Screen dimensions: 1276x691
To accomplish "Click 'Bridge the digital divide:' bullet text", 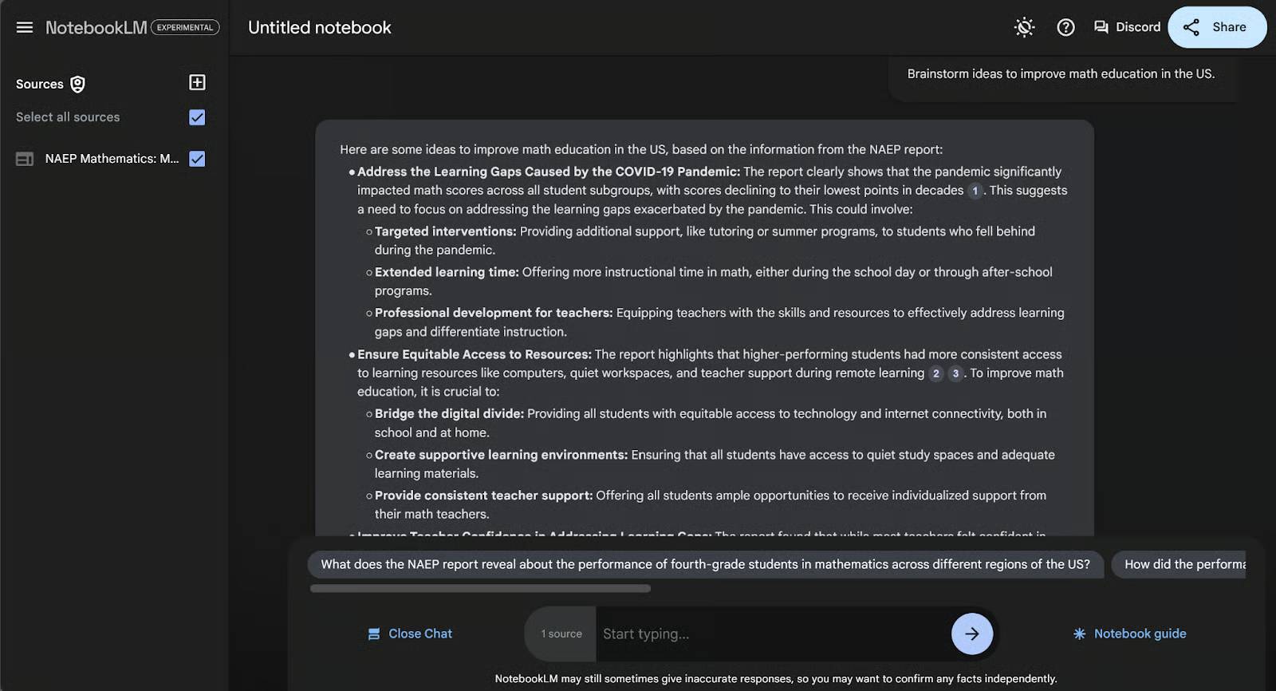I will [449, 413].
